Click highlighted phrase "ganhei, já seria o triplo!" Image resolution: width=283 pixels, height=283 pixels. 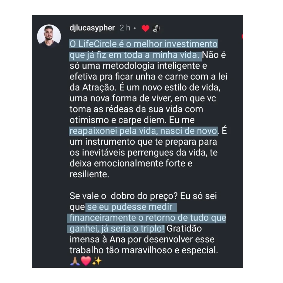click(117, 228)
